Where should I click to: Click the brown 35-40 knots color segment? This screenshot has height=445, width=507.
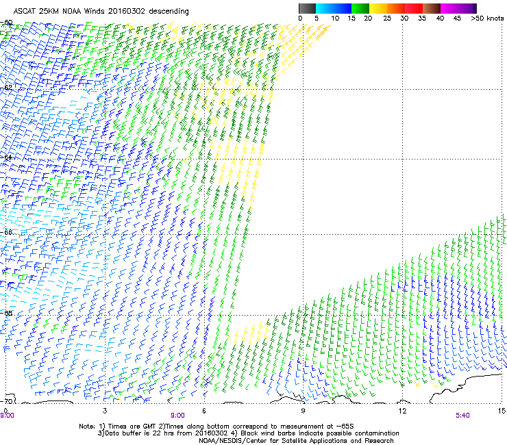[x=432, y=8]
